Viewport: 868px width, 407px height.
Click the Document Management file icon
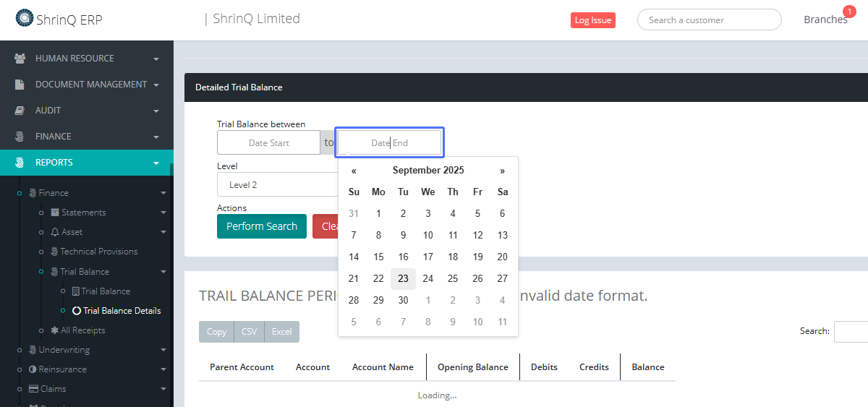coord(20,85)
